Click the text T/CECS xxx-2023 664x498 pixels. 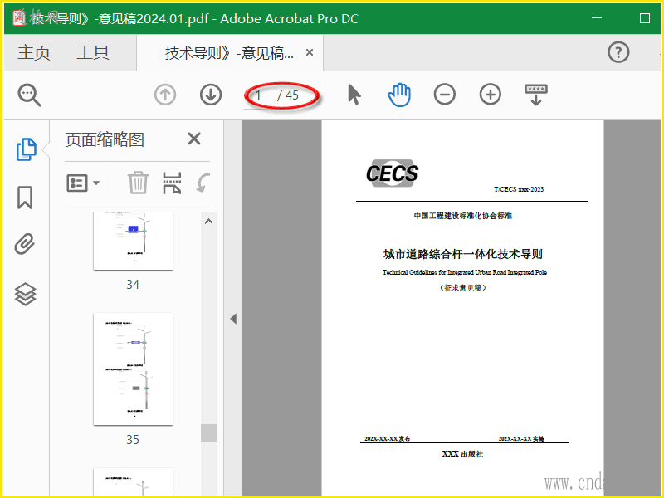coord(519,189)
